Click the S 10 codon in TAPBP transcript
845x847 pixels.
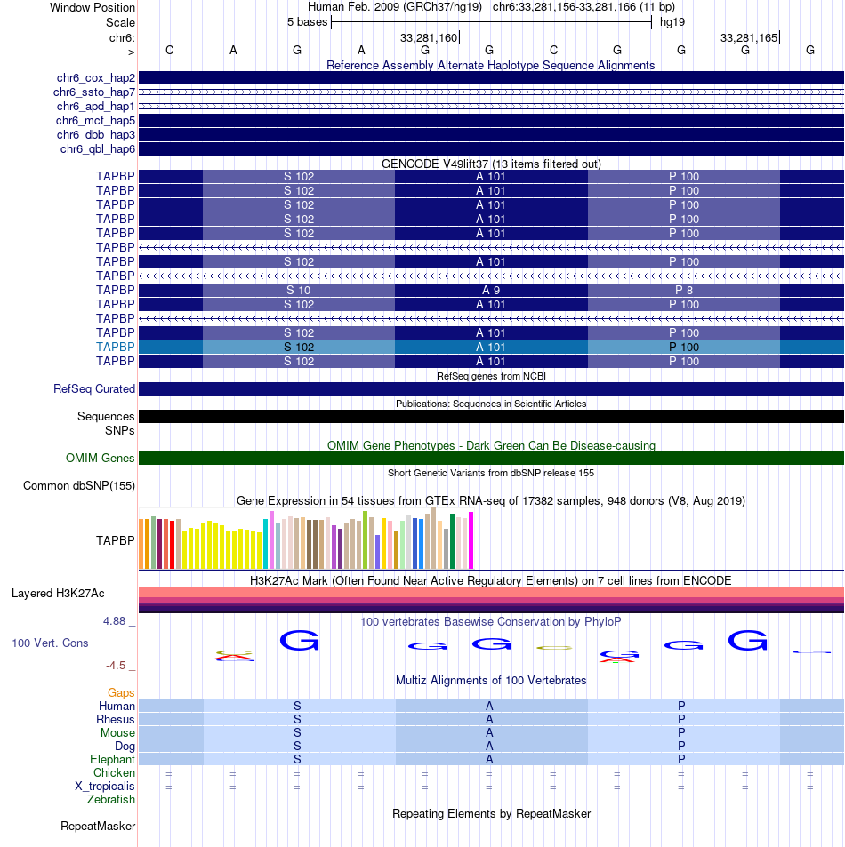299,290
